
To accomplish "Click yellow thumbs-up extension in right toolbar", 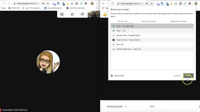I will 171,3.
